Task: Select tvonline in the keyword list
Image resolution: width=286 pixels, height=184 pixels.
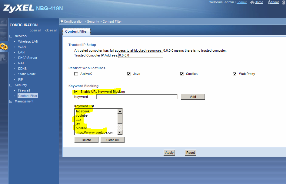Action: [96, 128]
